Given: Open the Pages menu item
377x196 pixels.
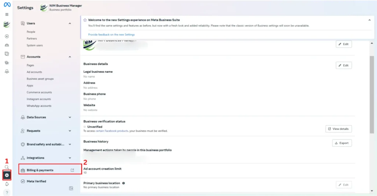Looking at the screenshot, I should (30, 65).
